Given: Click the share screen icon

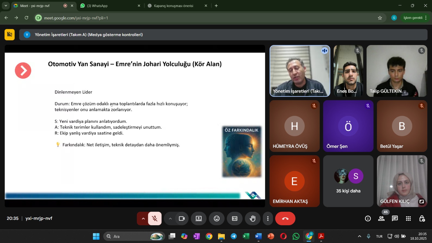Looking at the screenshot, I should pyautogui.click(x=199, y=218).
